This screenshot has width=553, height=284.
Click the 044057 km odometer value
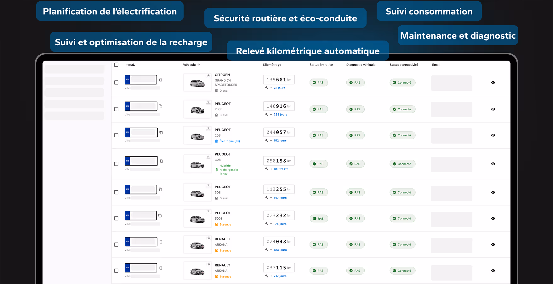tap(279, 132)
